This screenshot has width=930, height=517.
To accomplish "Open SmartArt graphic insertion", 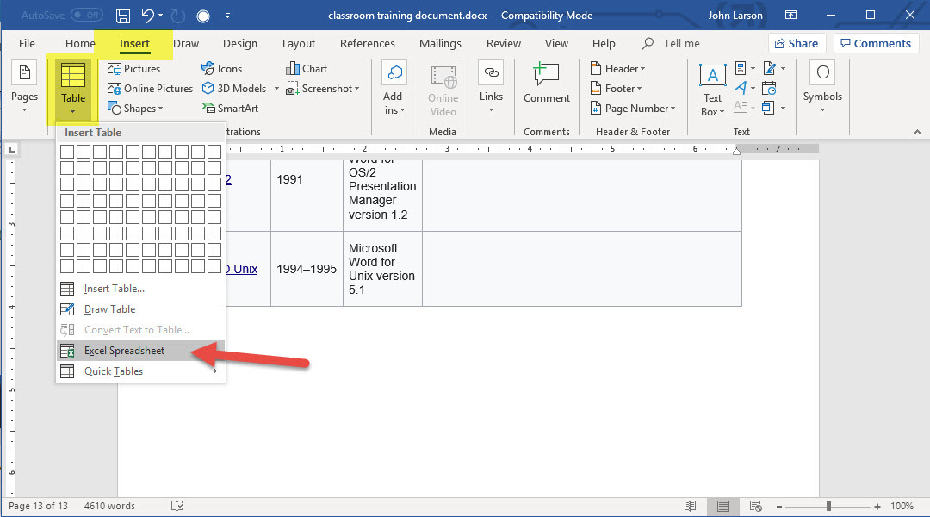I will pos(230,109).
